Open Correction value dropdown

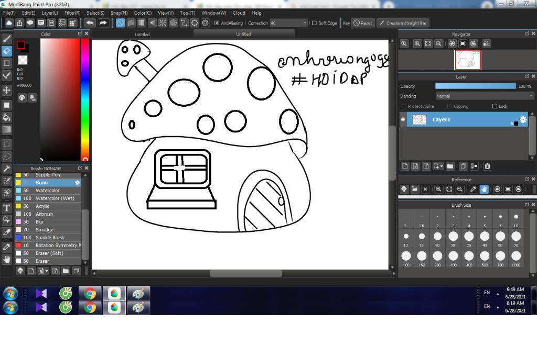pyautogui.click(x=305, y=23)
